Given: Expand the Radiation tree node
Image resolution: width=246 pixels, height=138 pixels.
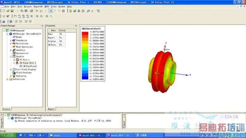Looking at the screenshot, I should click(x=11, y=76).
